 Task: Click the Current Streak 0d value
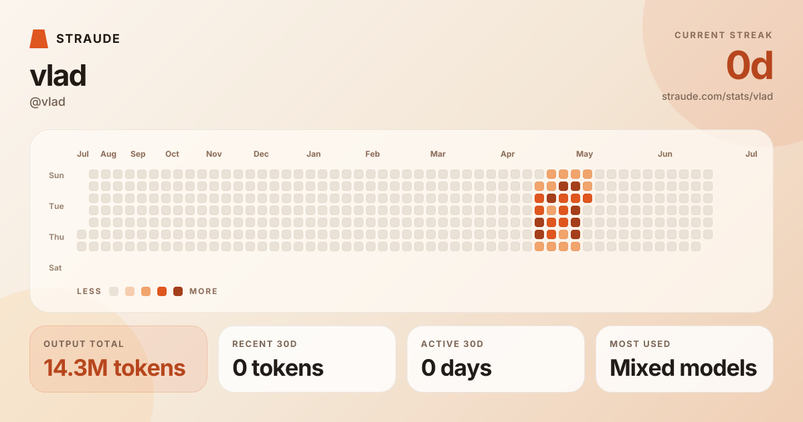point(749,66)
